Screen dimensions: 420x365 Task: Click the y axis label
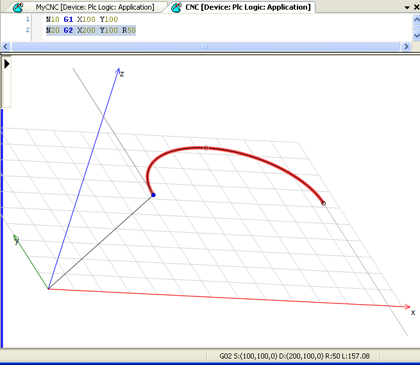(x=17, y=241)
